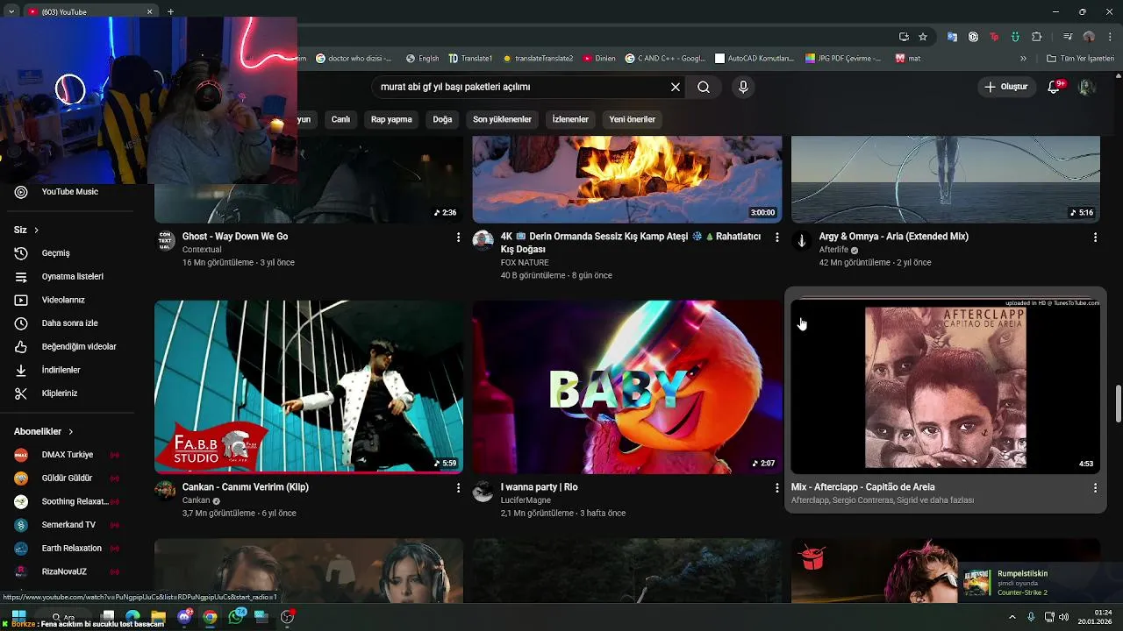Click the red Tp extension icon
Screen dimensions: 1123x631
[x=994, y=37]
